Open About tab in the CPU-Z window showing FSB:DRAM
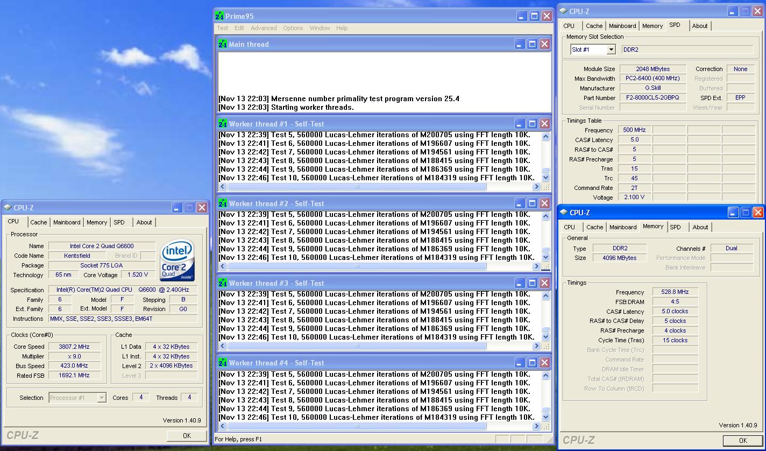 click(x=700, y=227)
